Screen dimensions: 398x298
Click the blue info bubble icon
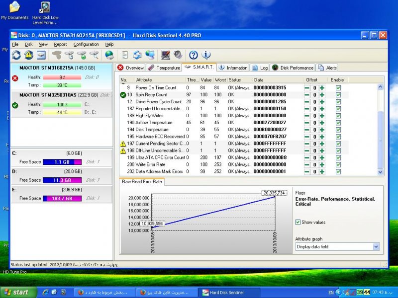(206, 55)
